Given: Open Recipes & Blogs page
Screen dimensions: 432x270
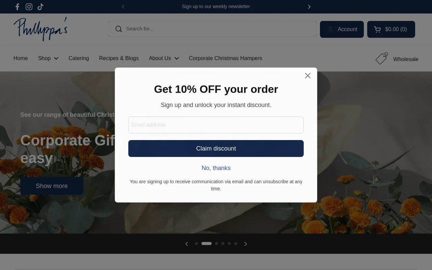Looking at the screenshot, I should point(119,58).
